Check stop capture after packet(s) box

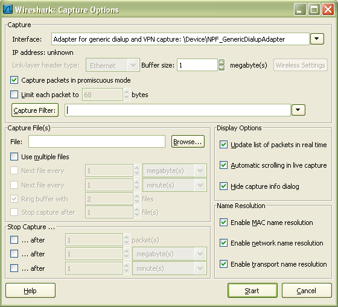14,240
